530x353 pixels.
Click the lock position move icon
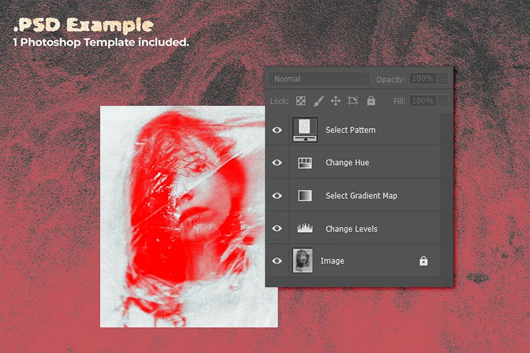pos(335,101)
